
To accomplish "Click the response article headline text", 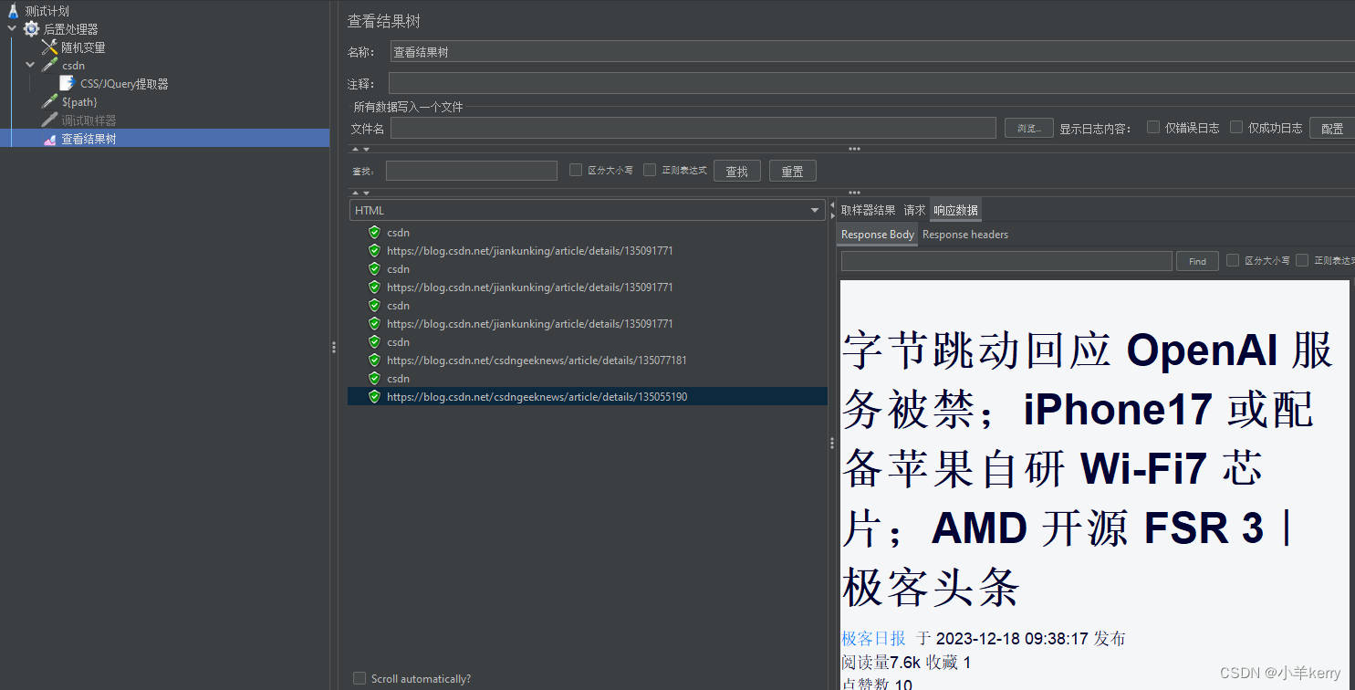I will (x=1087, y=468).
